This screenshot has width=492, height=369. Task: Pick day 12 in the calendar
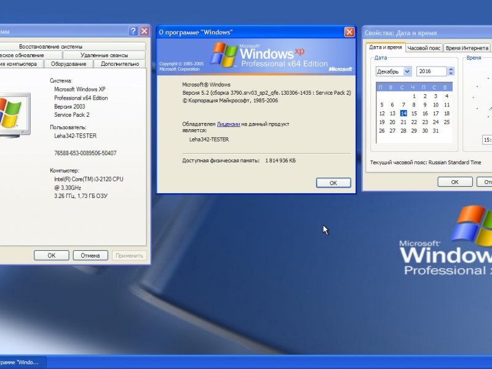point(382,113)
